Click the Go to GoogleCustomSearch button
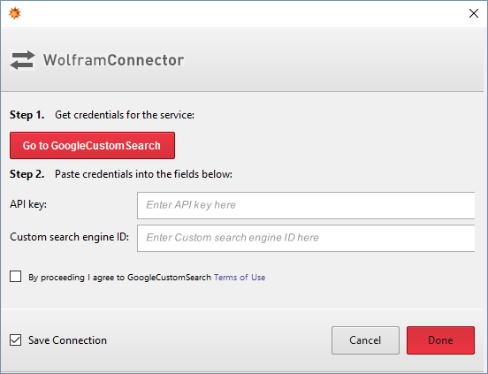 [92, 145]
